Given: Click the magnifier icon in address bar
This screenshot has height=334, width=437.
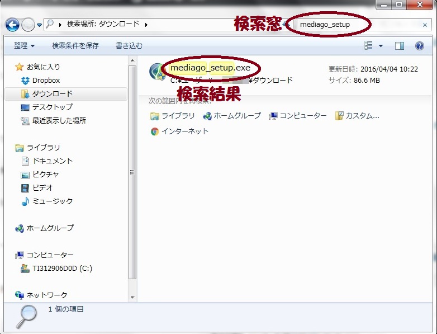Looking at the screenshot, I should [50, 24].
